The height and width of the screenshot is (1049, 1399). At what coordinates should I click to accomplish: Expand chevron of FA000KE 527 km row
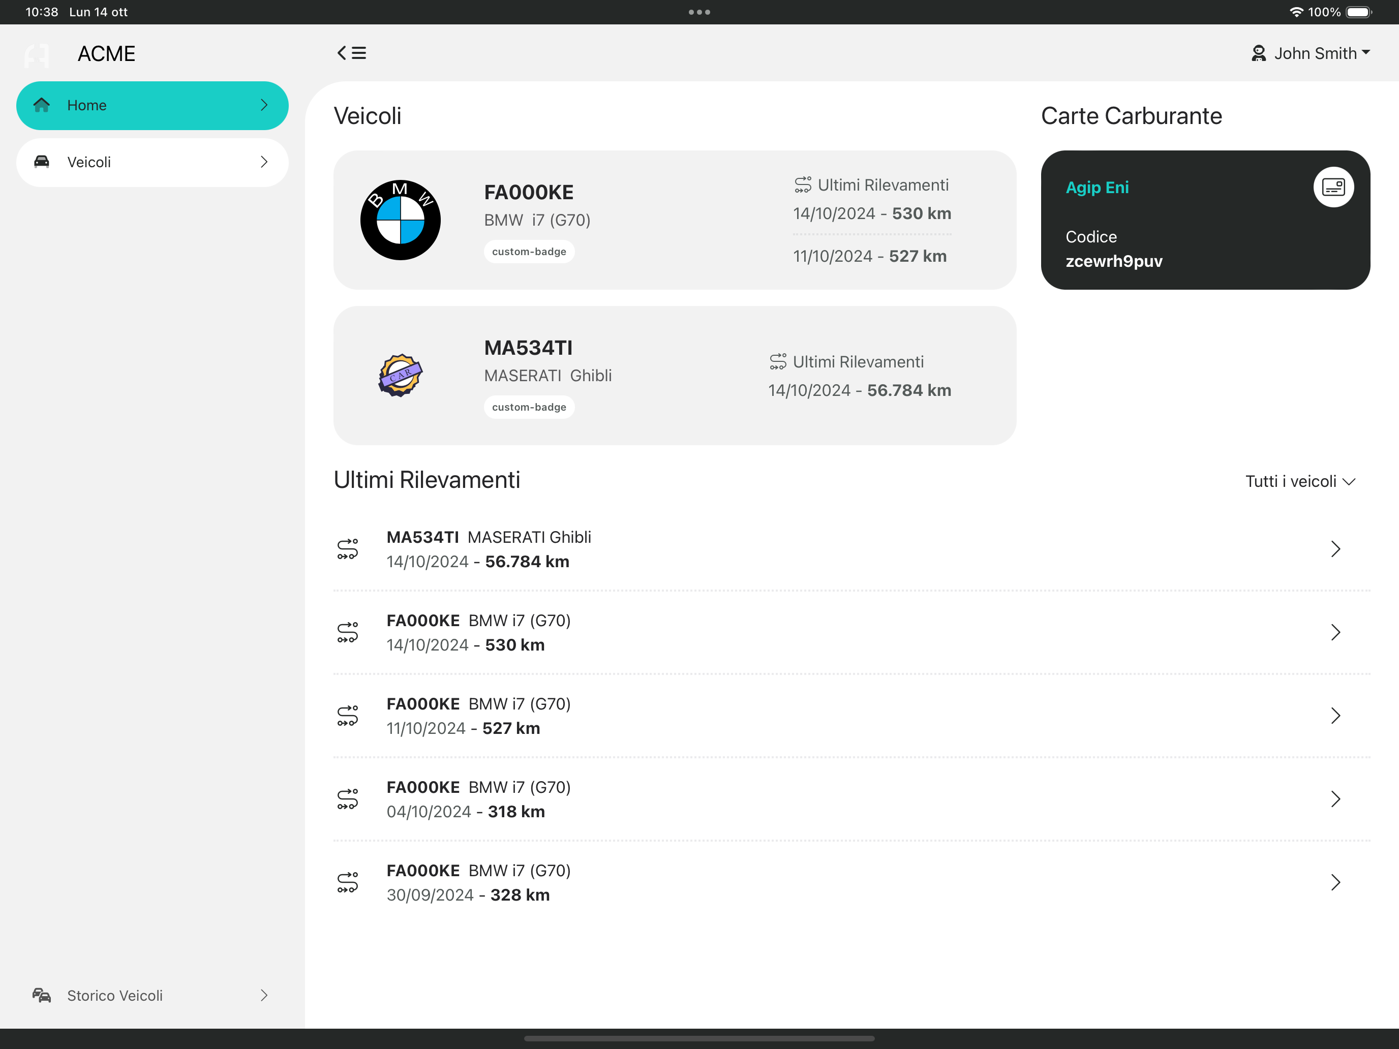point(1335,716)
